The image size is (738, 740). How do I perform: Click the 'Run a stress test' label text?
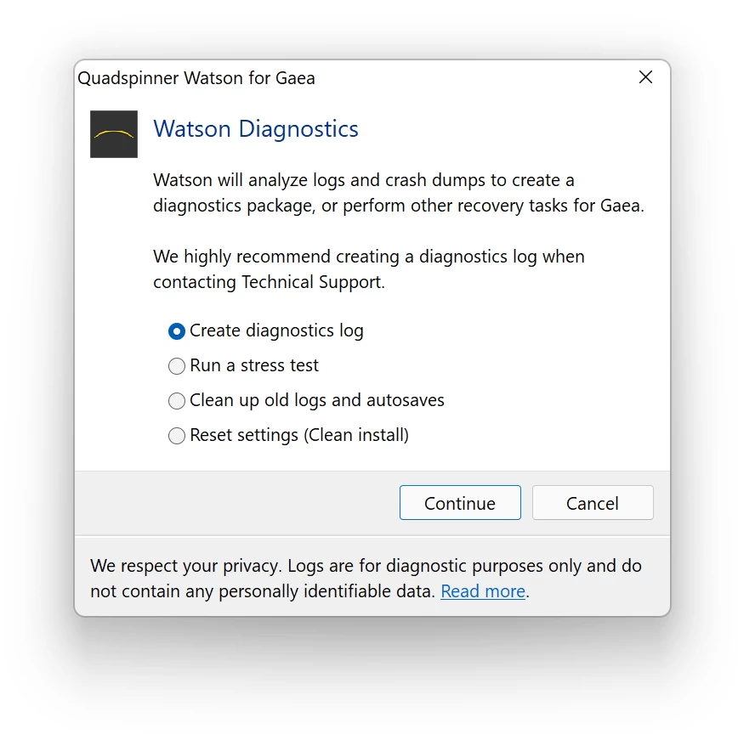click(254, 365)
